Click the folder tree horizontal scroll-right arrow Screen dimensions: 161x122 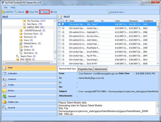52,62
